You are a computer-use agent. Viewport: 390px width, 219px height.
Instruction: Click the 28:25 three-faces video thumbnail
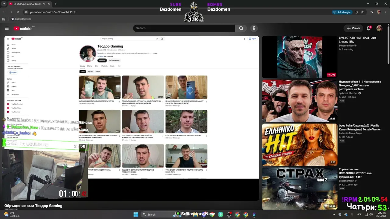tap(300, 101)
